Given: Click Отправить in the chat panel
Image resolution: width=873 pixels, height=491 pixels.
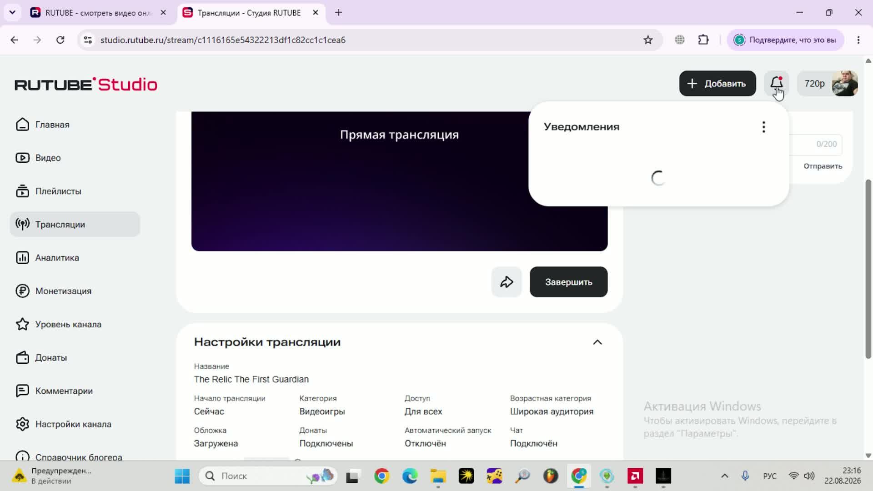Looking at the screenshot, I should 823,166.
